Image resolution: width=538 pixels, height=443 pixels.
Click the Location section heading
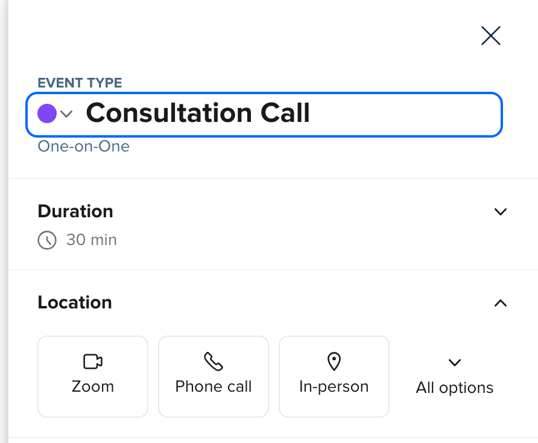pos(75,302)
